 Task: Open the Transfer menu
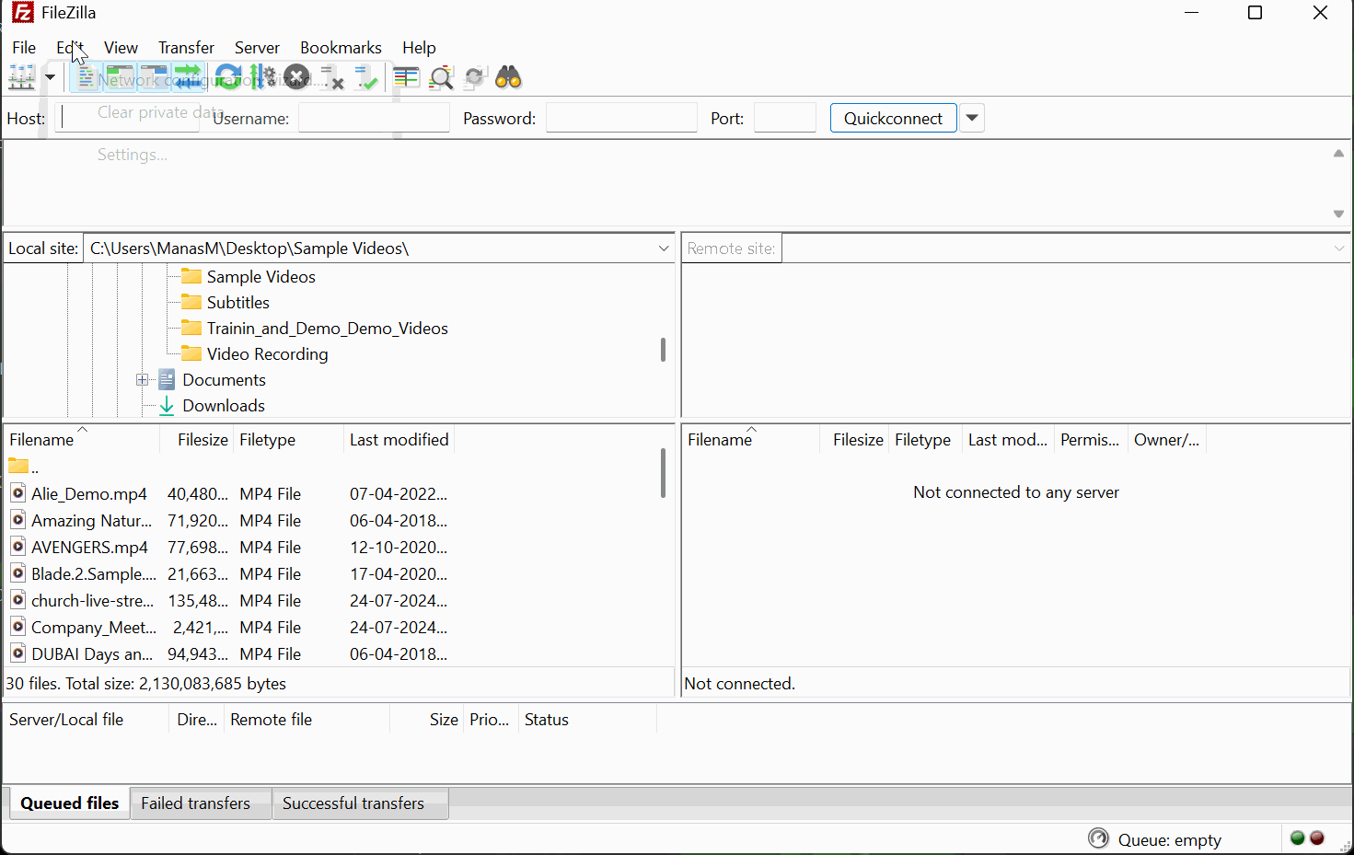186,48
